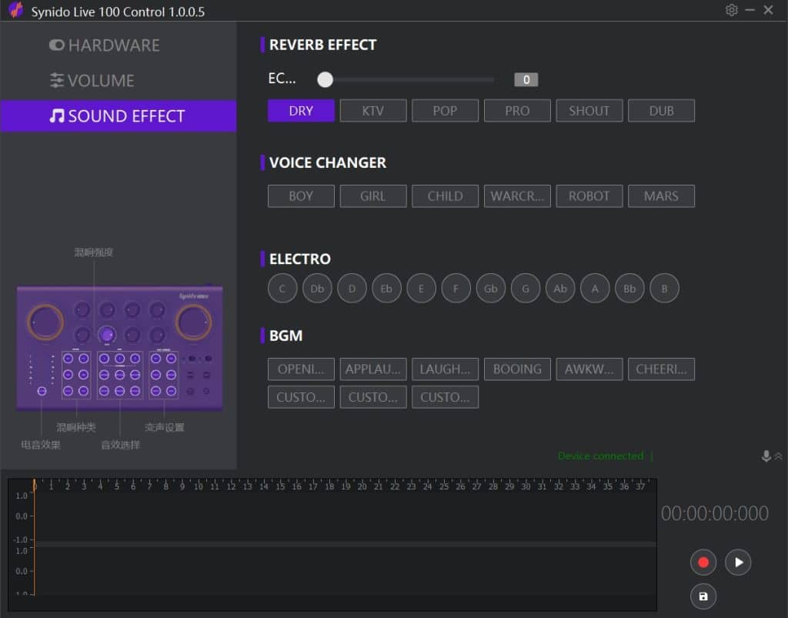Open the HARDWARE tab
The height and width of the screenshot is (618, 788).
tap(105, 45)
